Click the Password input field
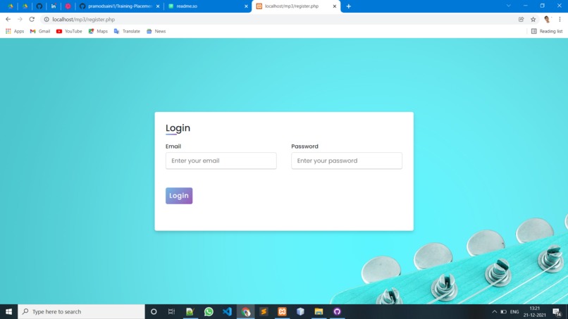Screen dimensions: 568x319 tap(347, 161)
